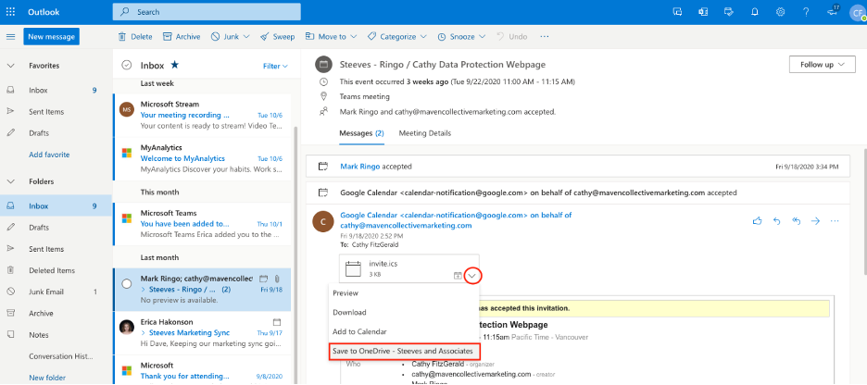Click the New message button
Viewport: 867px width, 385px height.
click(52, 36)
